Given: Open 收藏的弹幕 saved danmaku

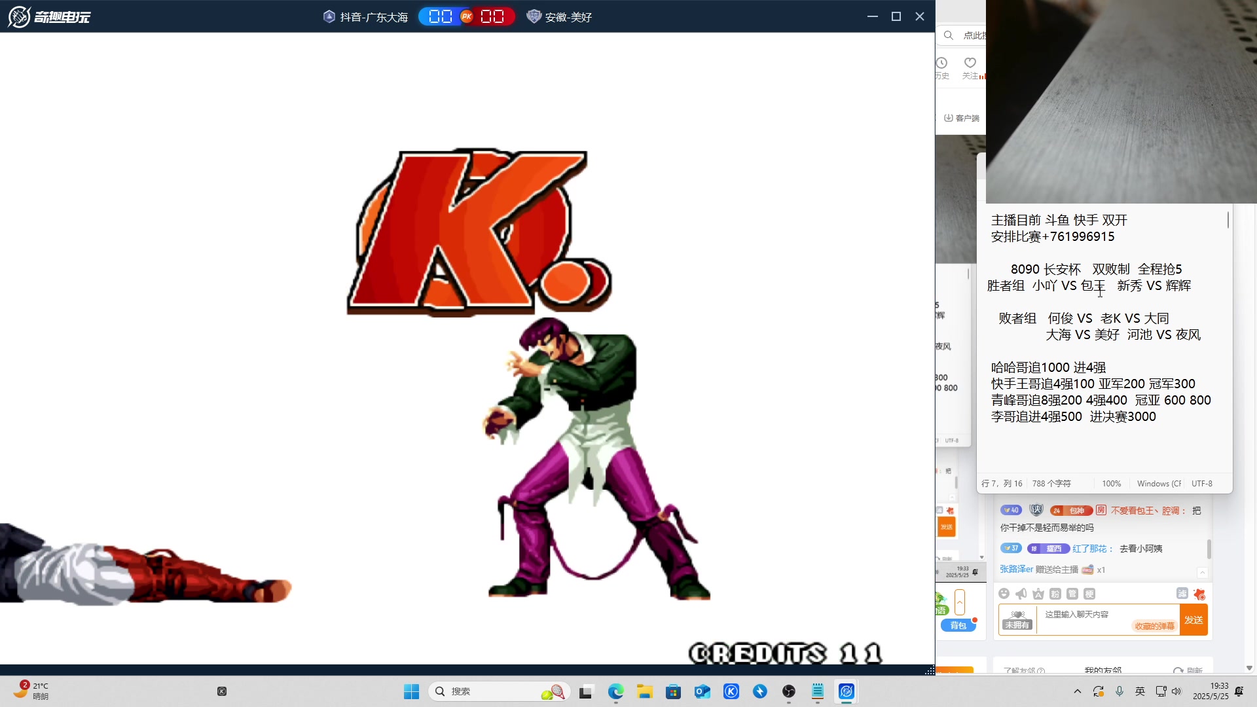Looking at the screenshot, I should (x=1155, y=626).
